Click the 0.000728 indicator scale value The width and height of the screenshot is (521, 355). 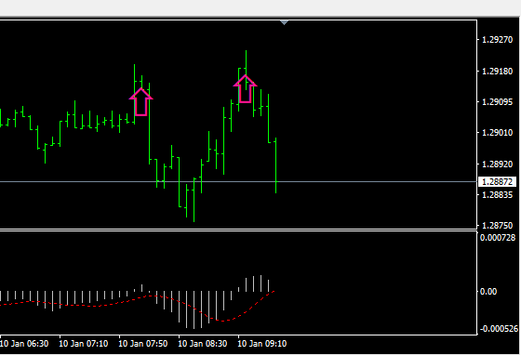tap(498, 238)
